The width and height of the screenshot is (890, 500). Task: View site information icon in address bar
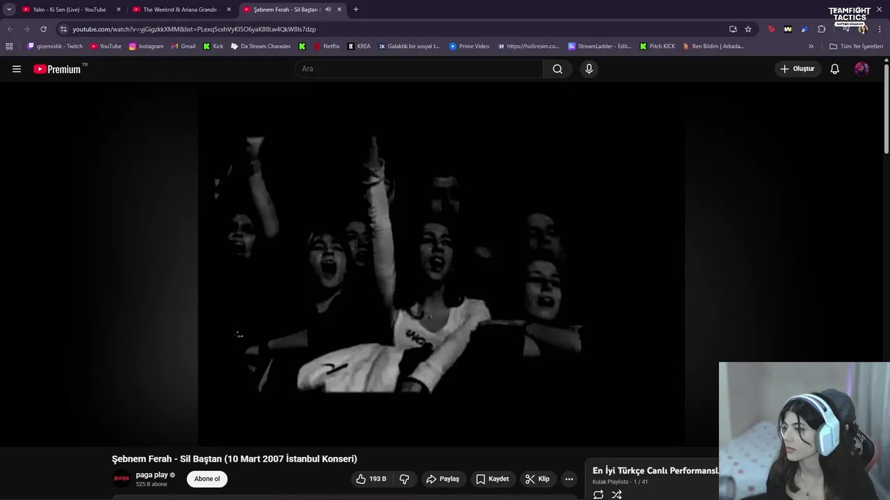[63, 29]
